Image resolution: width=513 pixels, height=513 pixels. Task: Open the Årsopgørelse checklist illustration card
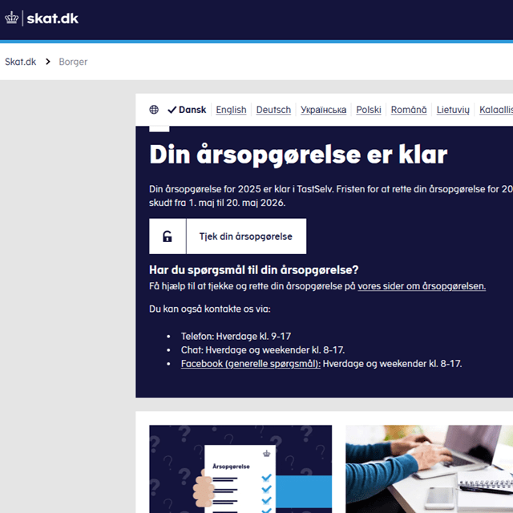[x=240, y=469]
